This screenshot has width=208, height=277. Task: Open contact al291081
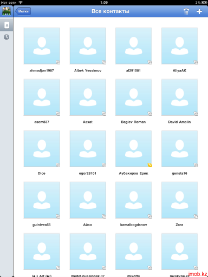tap(133, 46)
